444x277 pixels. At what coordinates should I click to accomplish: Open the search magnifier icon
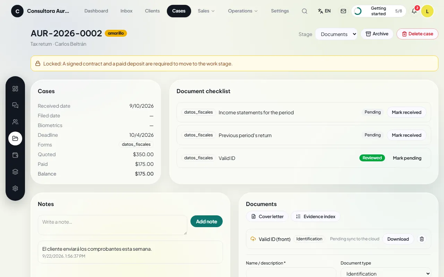[305, 11]
